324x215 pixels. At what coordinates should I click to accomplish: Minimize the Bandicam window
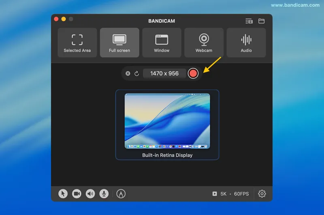coord(64,19)
